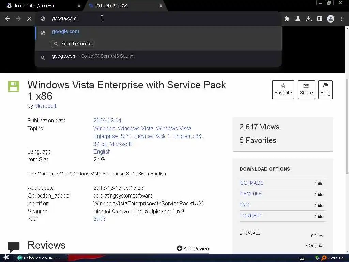Open the 32-bit topic link

coord(100,144)
